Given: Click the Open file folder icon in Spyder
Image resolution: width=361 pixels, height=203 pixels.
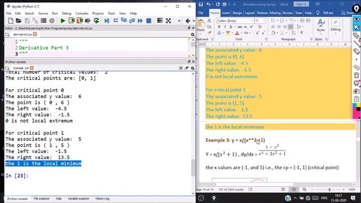Looking at the screenshot, I should coord(19,21).
